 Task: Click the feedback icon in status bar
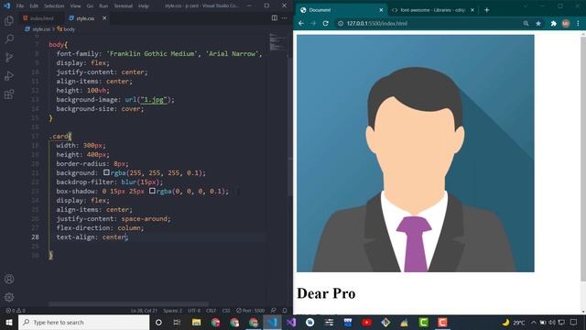pos(274,311)
